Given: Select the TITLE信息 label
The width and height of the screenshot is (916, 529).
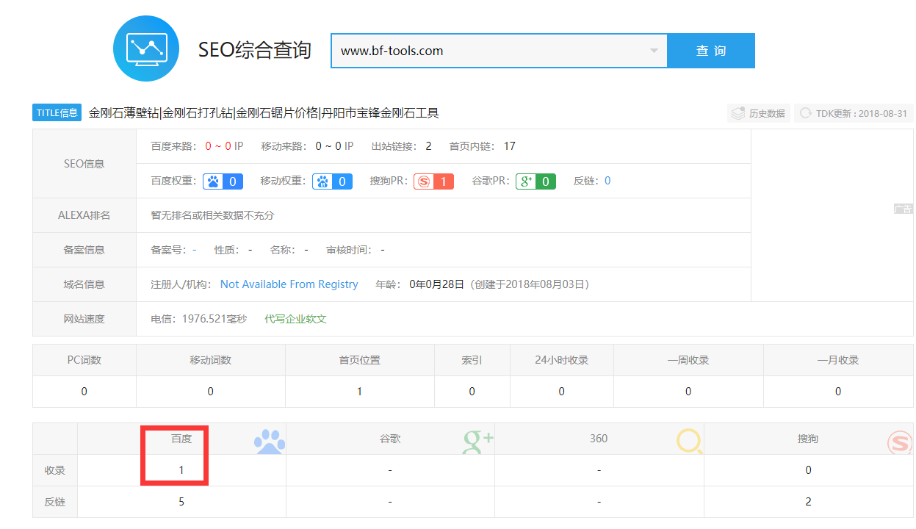Looking at the screenshot, I should 56,112.
